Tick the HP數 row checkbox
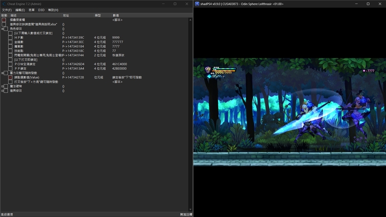Image resolution: width=386 pixels, height=217 pixels. click(x=10, y=38)
